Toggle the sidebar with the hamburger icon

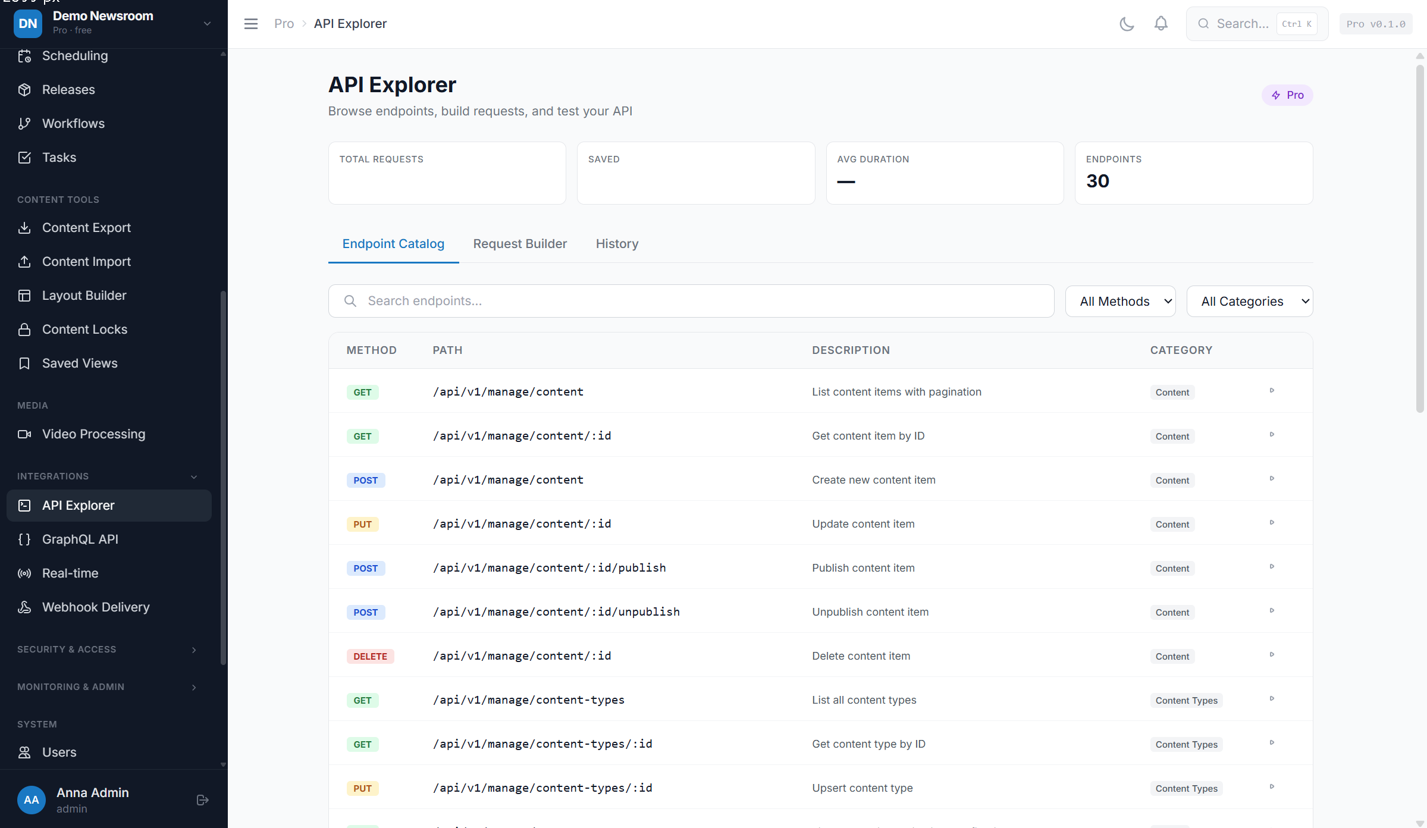point(251,24)
